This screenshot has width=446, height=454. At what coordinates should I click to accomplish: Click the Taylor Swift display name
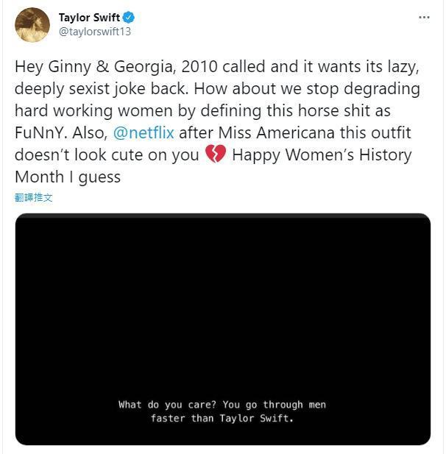click(89, 18)
